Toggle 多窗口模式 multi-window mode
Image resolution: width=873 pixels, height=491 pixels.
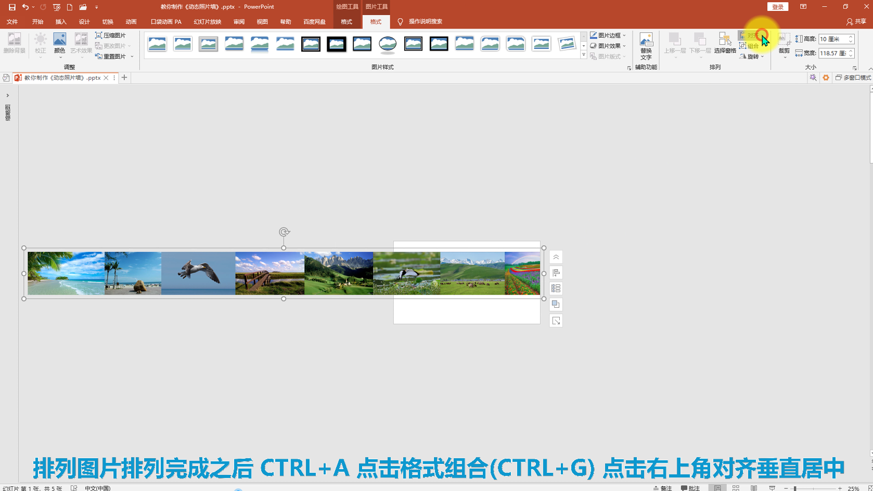point(853,78)
